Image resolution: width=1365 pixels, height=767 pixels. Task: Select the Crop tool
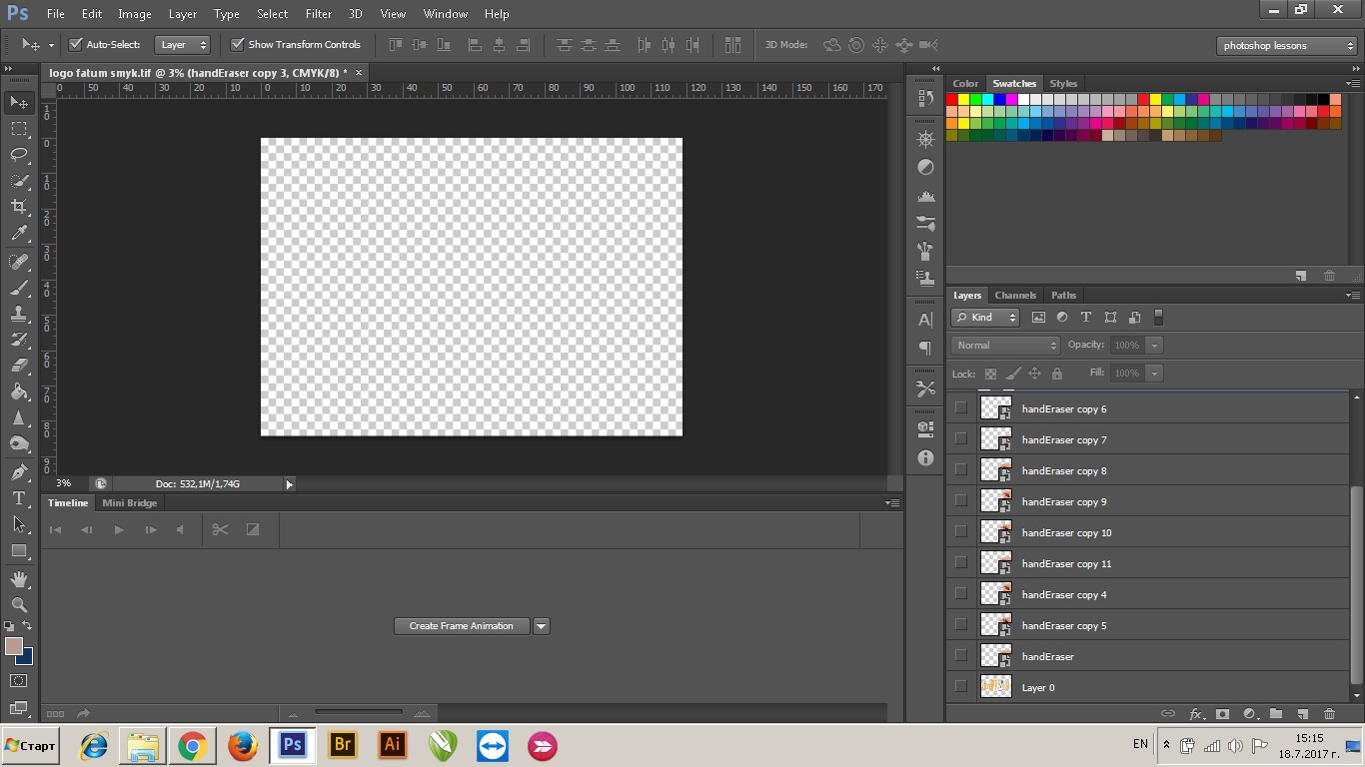point(18,207)
